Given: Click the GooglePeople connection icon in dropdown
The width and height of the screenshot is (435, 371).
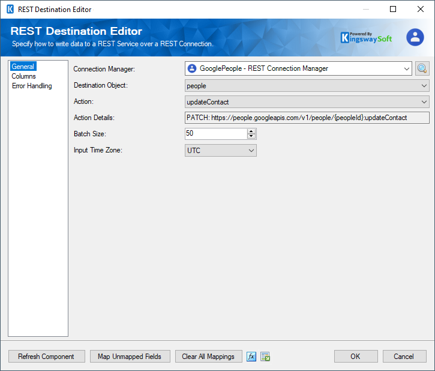Looking at the screenshot, I should click(x=192, y=68).
